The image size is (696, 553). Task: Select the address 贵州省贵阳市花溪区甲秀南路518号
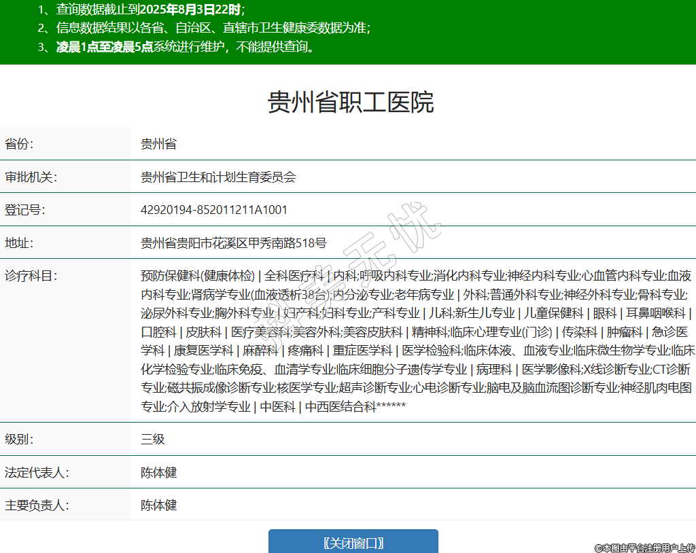pyautogui.click(x=233, y=243)
